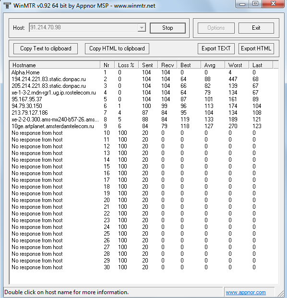Click the Last column header

coord(261,65)
